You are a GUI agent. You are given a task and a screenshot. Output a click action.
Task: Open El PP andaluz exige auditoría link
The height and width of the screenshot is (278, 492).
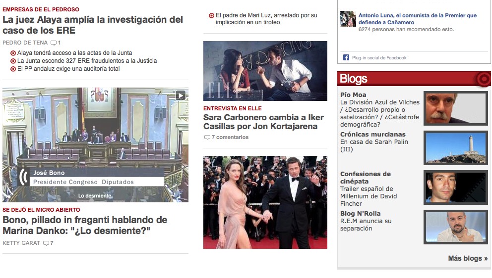(68, 69)
